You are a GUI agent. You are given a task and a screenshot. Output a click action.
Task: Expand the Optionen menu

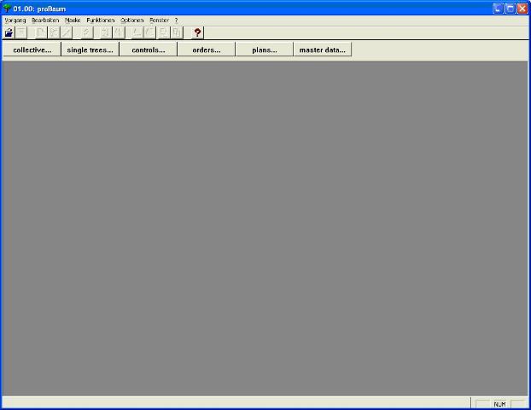pos(132,20)
